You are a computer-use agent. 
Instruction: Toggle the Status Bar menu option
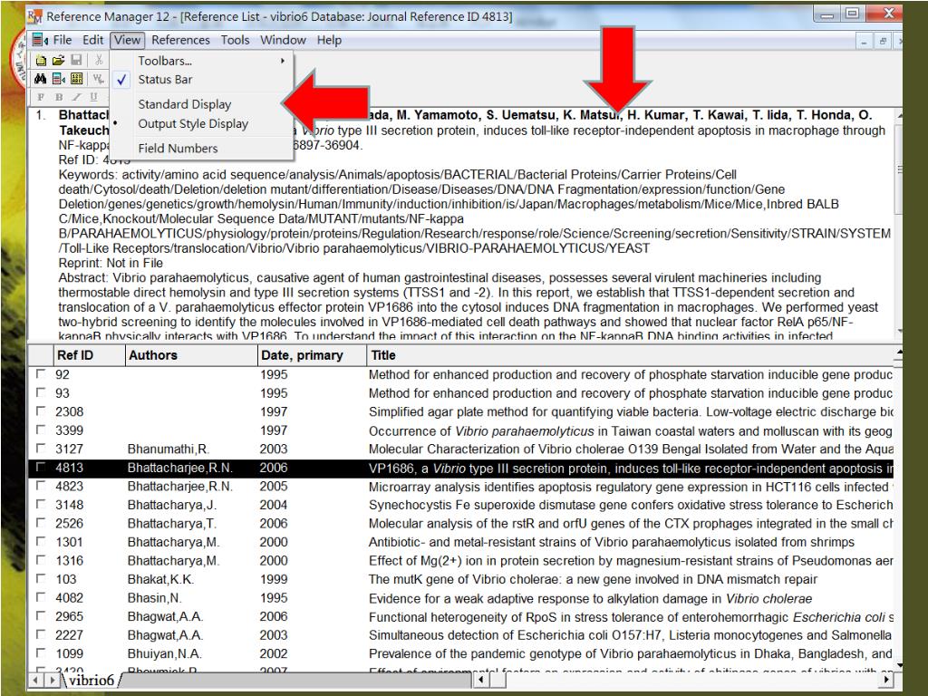201,80
